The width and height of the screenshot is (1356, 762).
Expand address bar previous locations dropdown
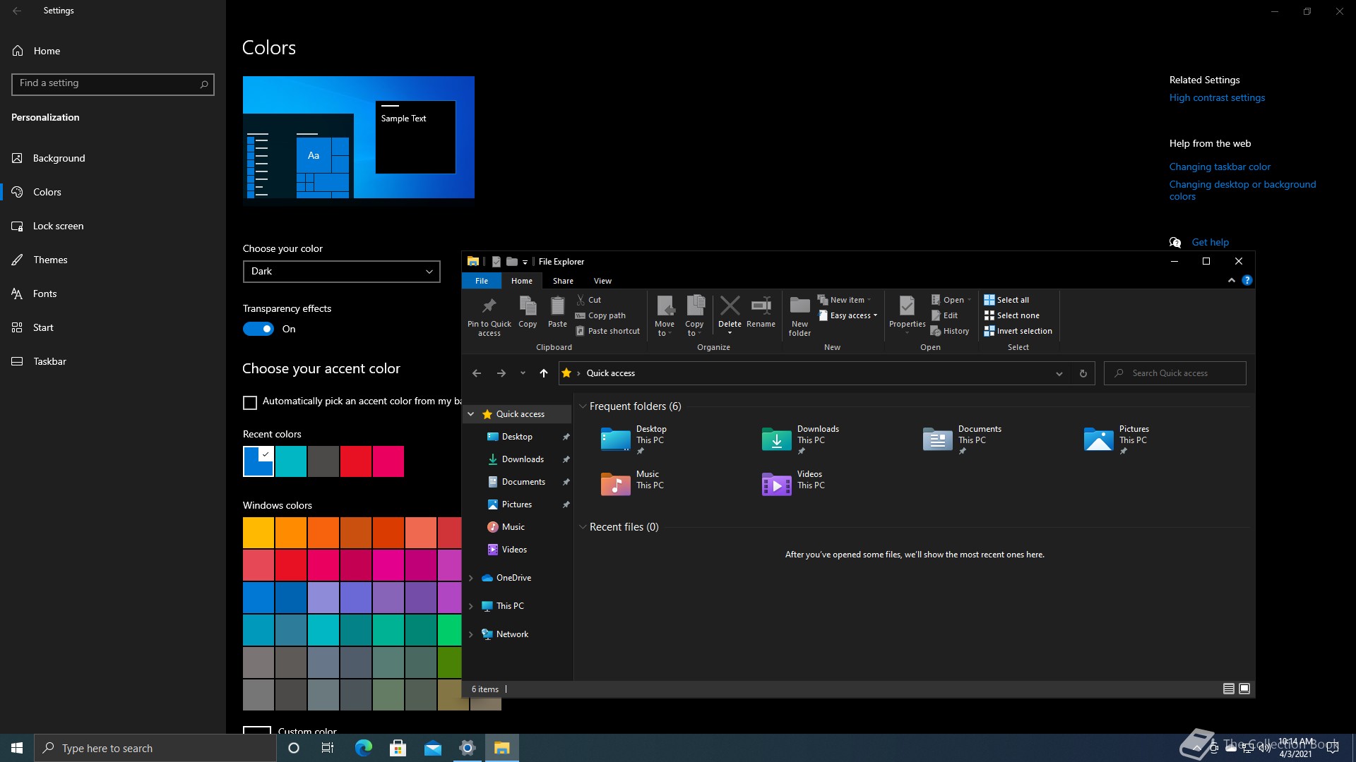(x=1059, y=373)
